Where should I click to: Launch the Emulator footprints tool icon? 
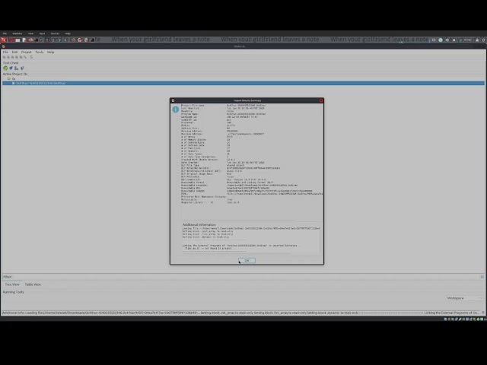(16, 68)
